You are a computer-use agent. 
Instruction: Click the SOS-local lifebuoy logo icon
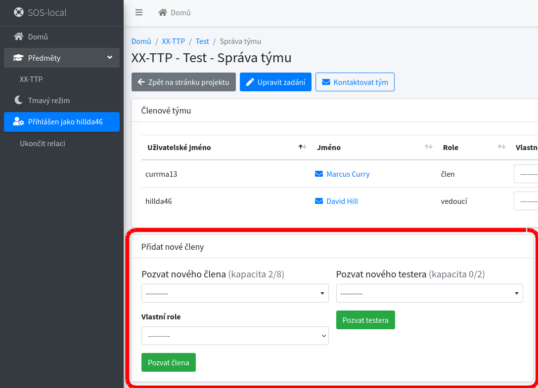(x=18, y=12)
